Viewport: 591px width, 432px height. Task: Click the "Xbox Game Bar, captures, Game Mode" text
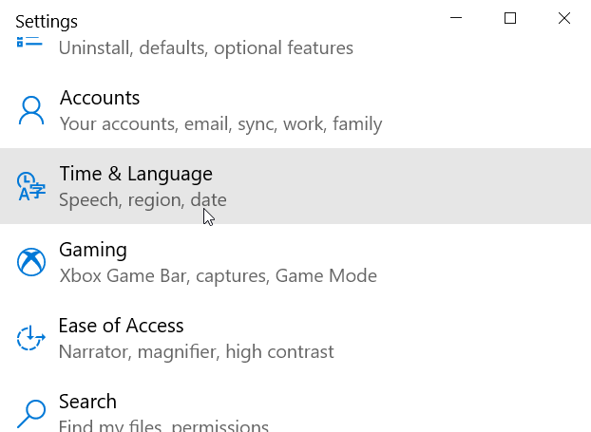[x=219, y=275]
